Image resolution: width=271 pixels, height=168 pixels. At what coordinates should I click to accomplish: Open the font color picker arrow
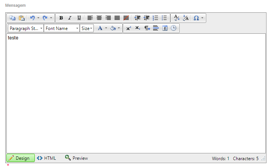click(x=106, y=28)
